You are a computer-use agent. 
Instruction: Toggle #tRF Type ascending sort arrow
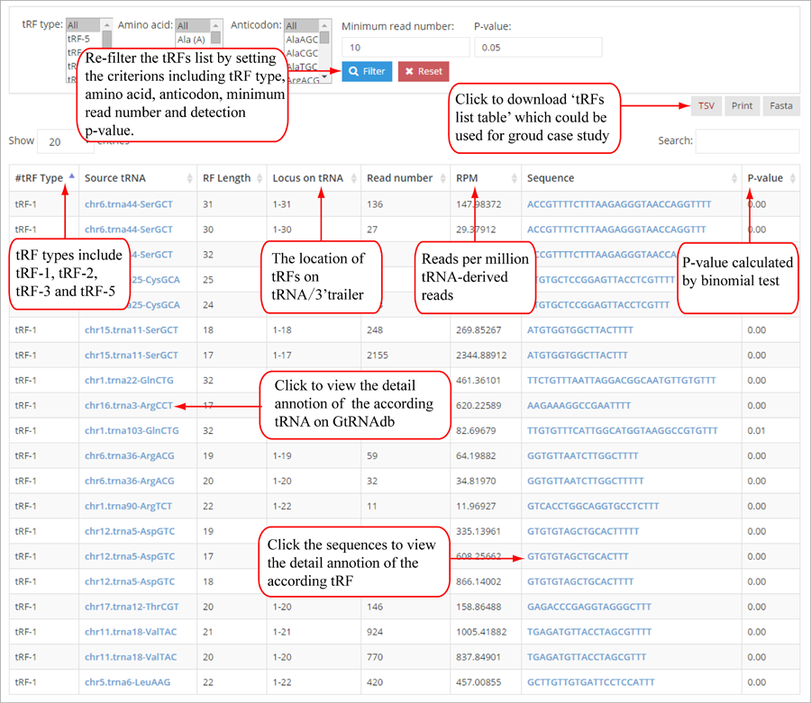tap(71, 178)
